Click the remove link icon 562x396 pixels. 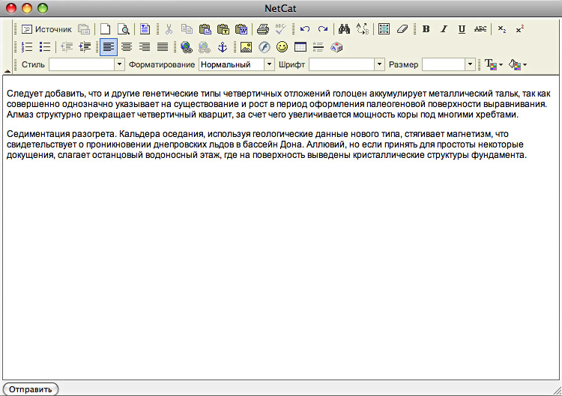(205, 47)
